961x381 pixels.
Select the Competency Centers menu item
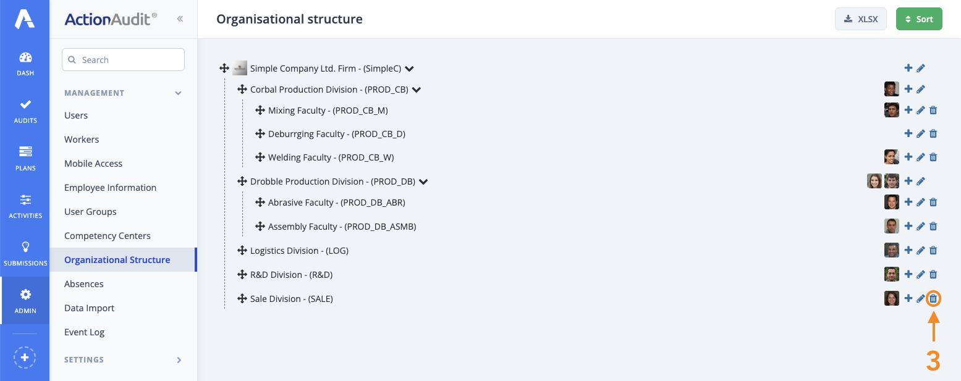[108, 235]
